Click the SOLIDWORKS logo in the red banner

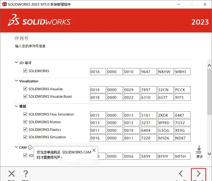pyautogui.click(x=39, y=20)
